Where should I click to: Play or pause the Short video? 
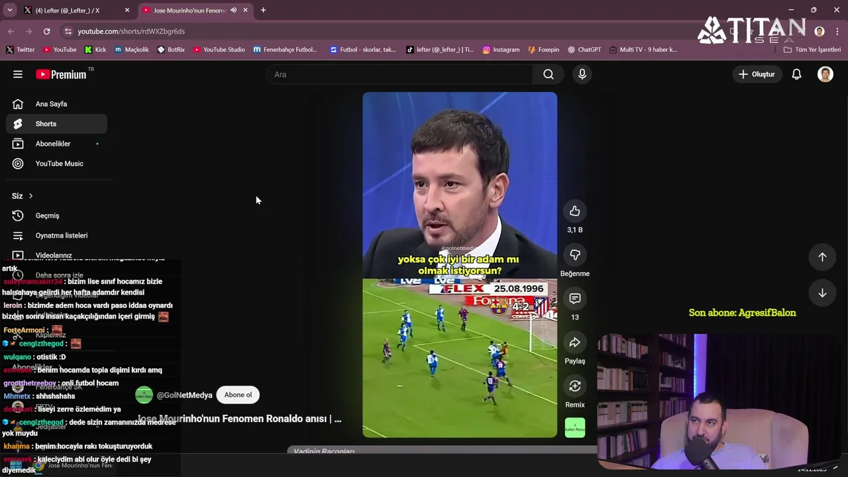460,265
